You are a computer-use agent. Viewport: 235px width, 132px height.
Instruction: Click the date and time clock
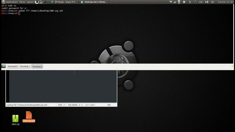[x=226, y=2]
